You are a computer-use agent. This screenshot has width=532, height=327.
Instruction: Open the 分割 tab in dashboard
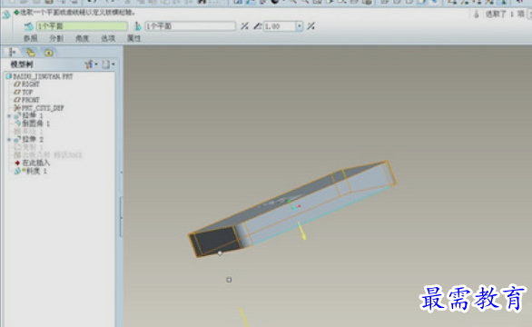pyautogui.click(x=56, y=38)
